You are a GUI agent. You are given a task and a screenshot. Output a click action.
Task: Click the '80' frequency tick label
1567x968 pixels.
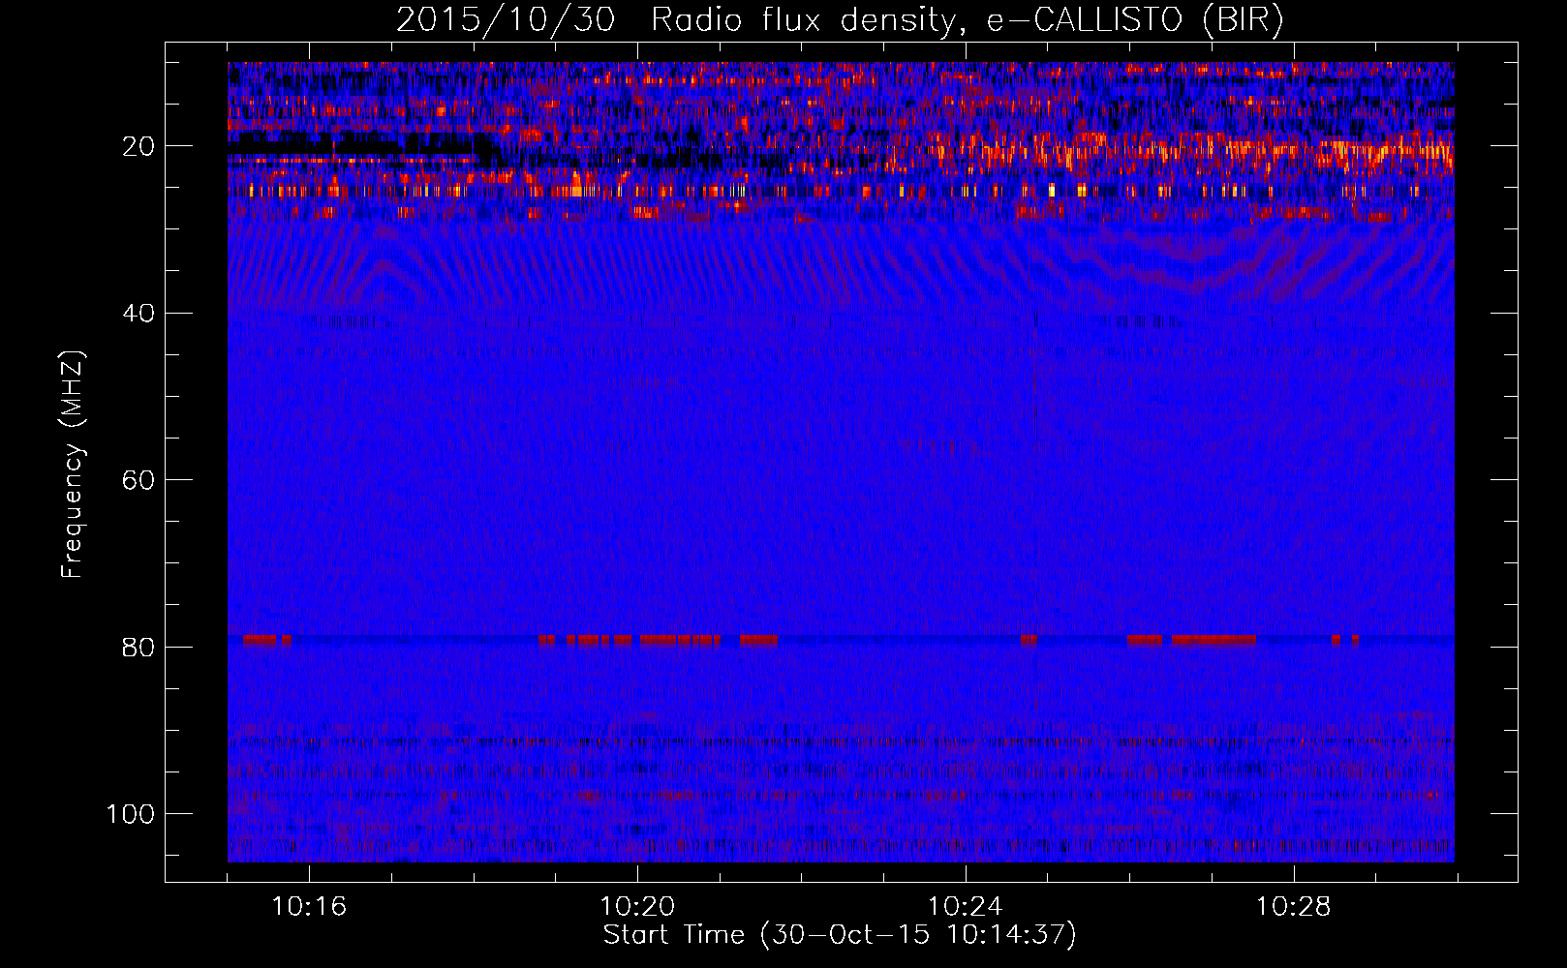pyautogui.click(x=138, y=648)
